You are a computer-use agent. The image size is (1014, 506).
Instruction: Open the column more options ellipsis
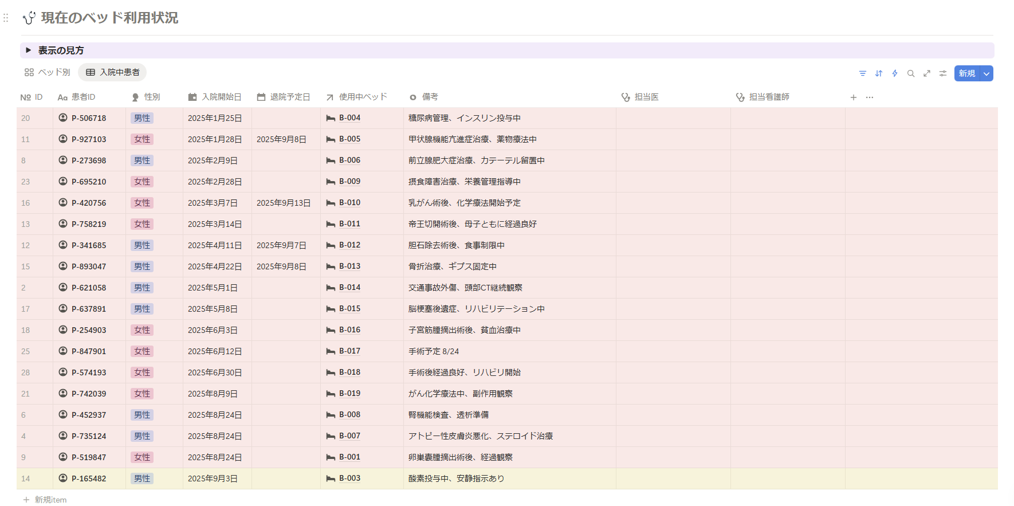869,97
